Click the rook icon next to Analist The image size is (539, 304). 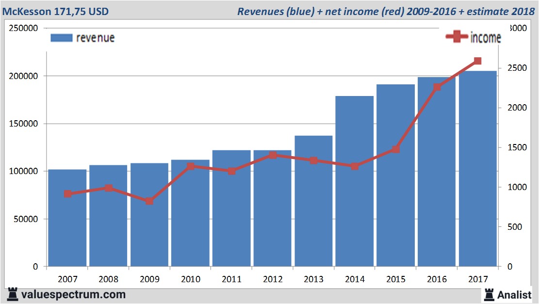coord(489,295)
